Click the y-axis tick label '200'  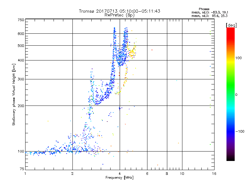(x=21, y=106)
